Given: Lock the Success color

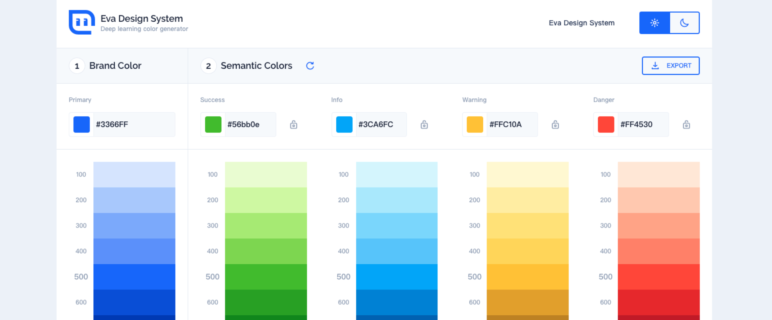Looking at the screenshot, I should tap(293, 125).
